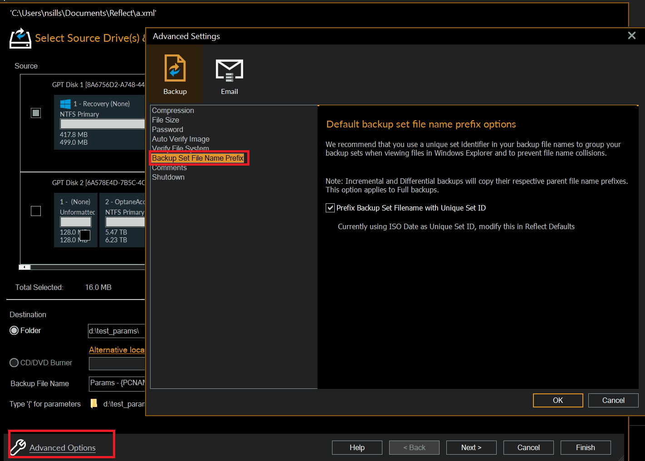This screenshot has width=645, height=461.
Task: Open the Shutdown settings page
Action: [168, 177]
